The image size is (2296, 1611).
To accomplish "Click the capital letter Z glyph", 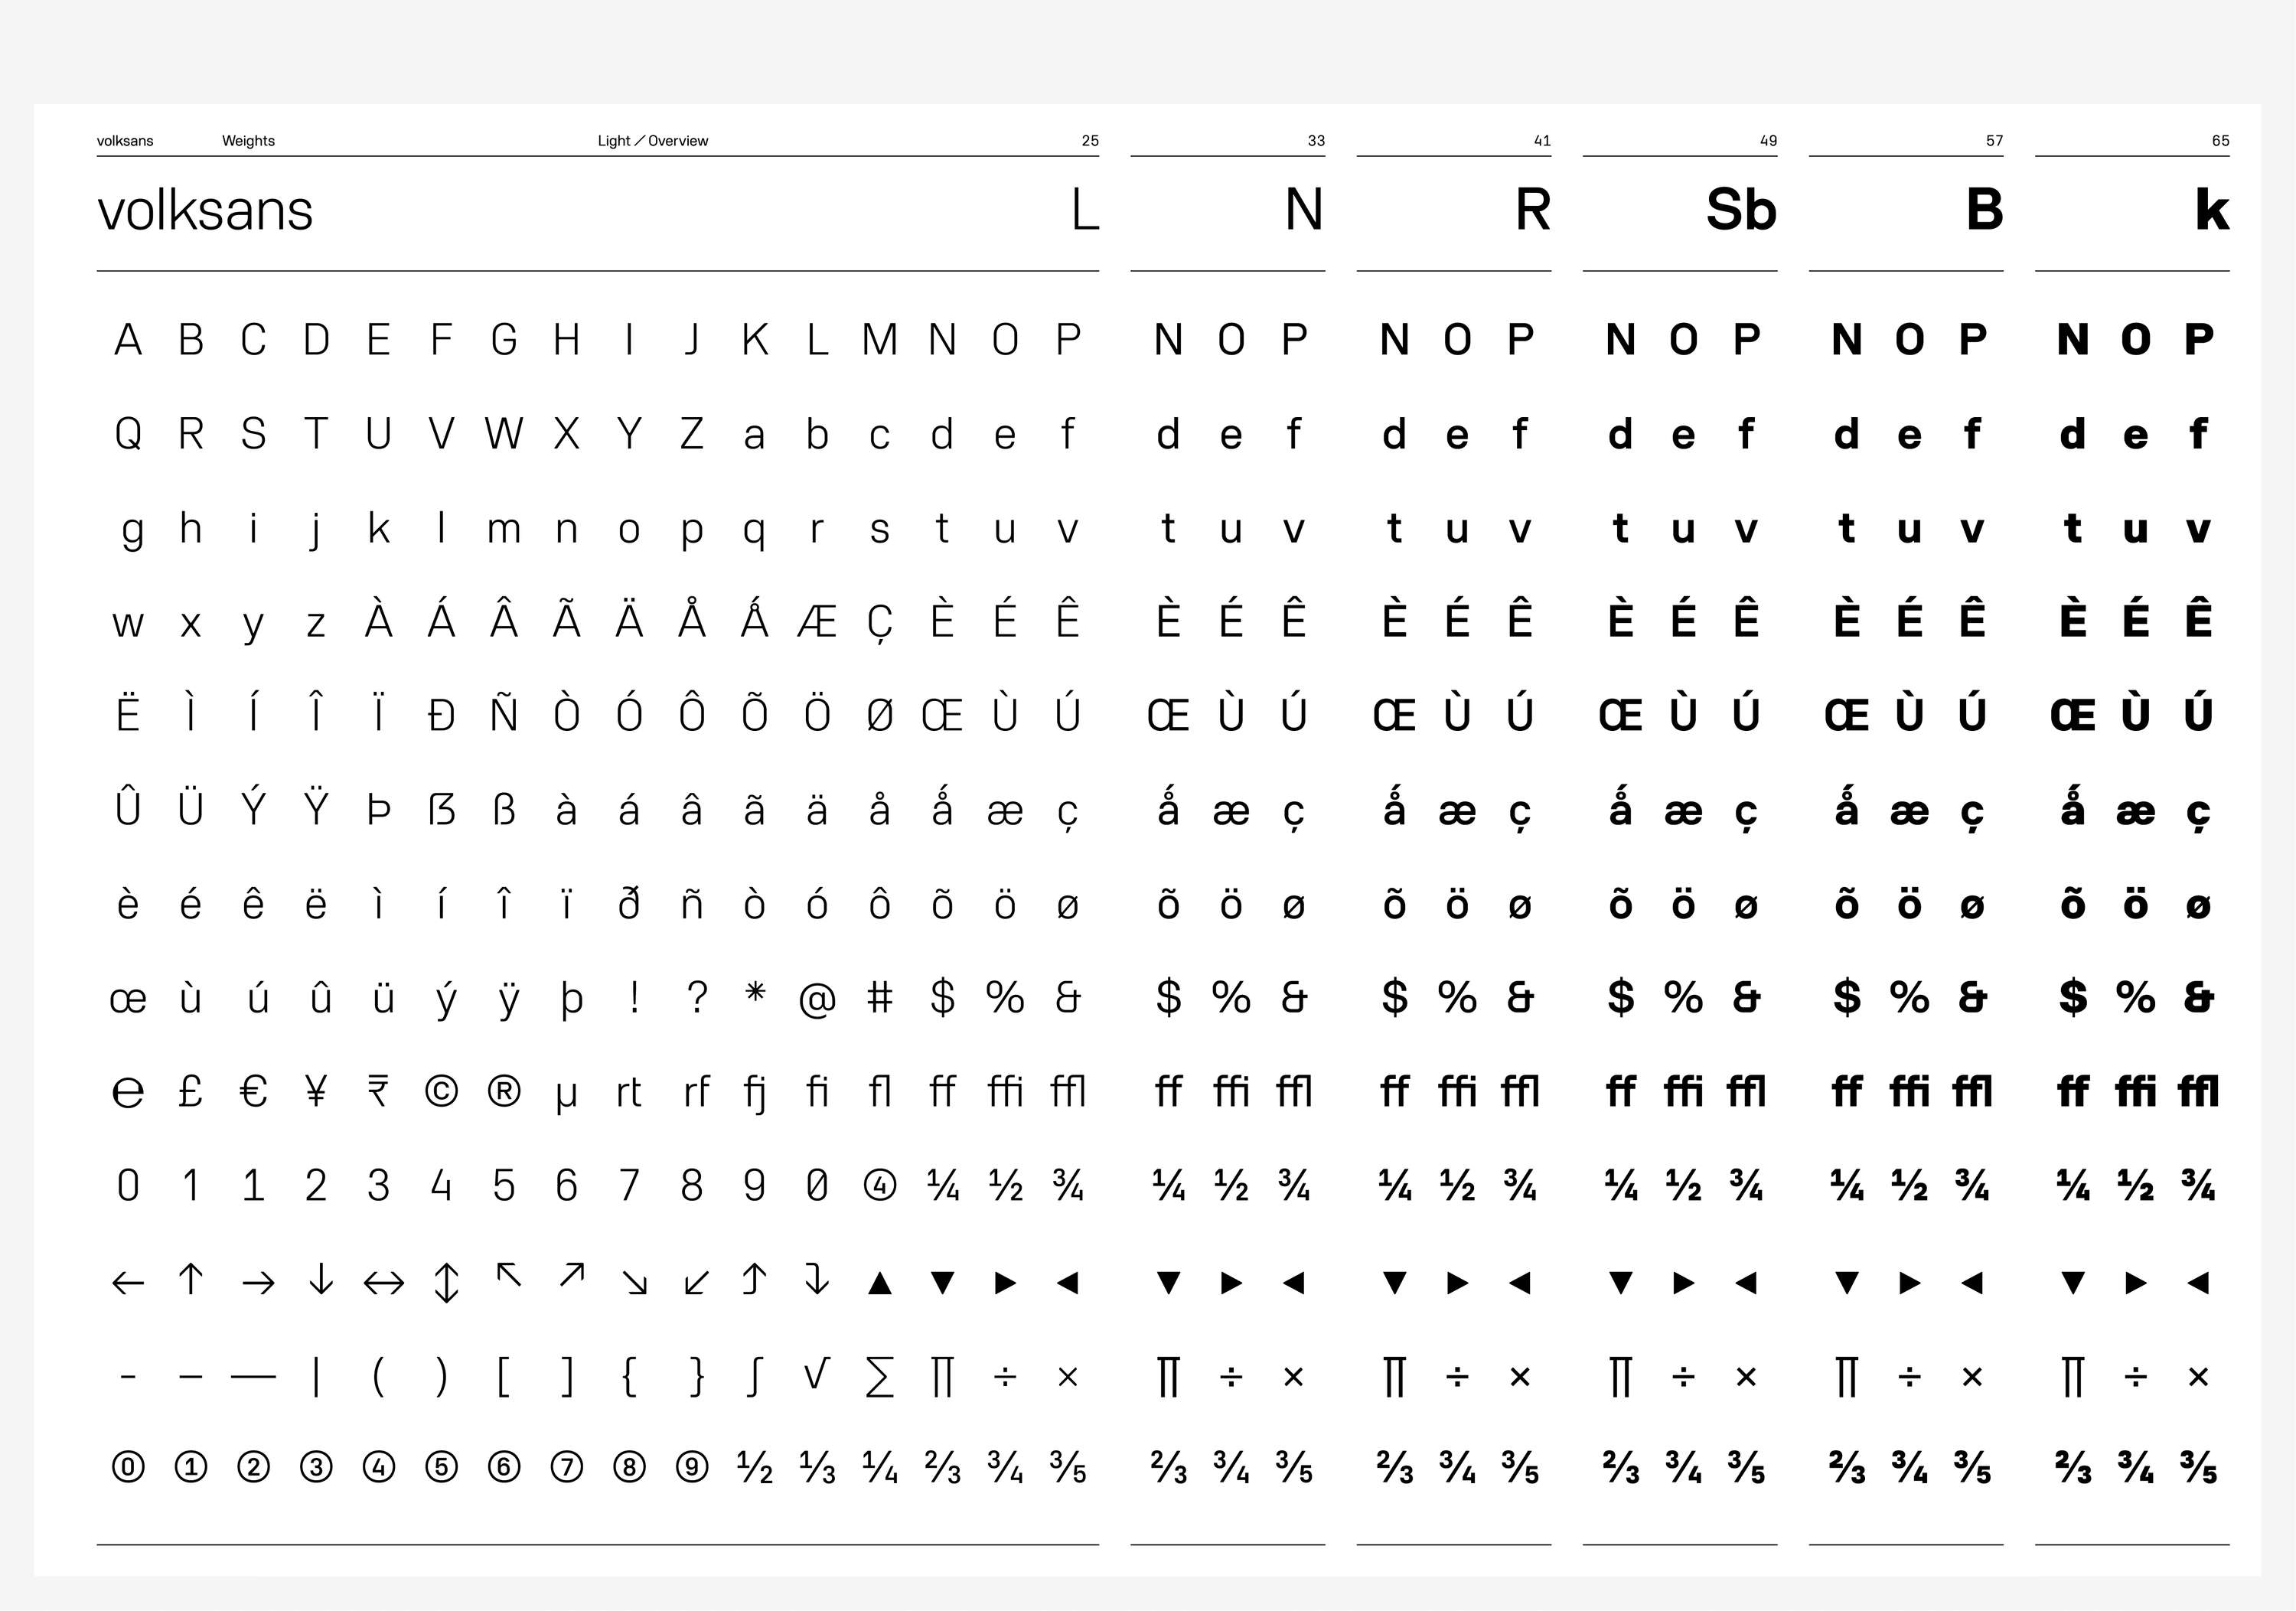I will coord(692,434).
